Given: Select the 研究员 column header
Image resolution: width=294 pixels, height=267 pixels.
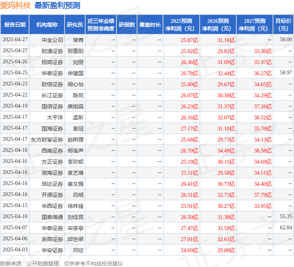Looking at the screenshot, I should [x=75, y=25].
